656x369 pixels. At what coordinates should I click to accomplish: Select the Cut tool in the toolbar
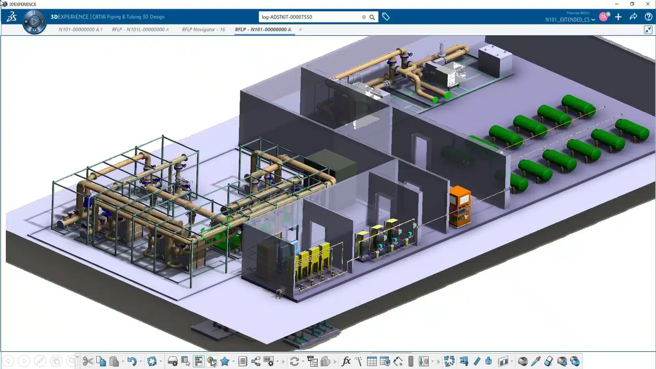88,361
